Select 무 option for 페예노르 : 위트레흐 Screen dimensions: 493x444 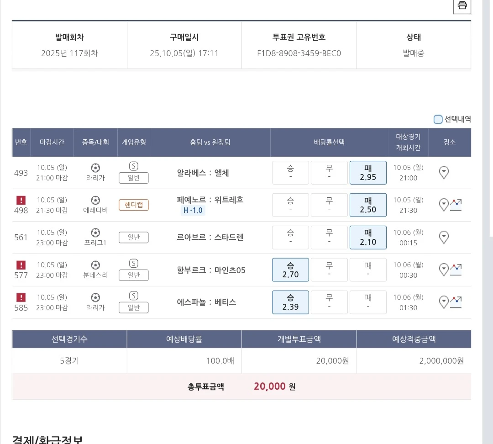coord(329,205)
